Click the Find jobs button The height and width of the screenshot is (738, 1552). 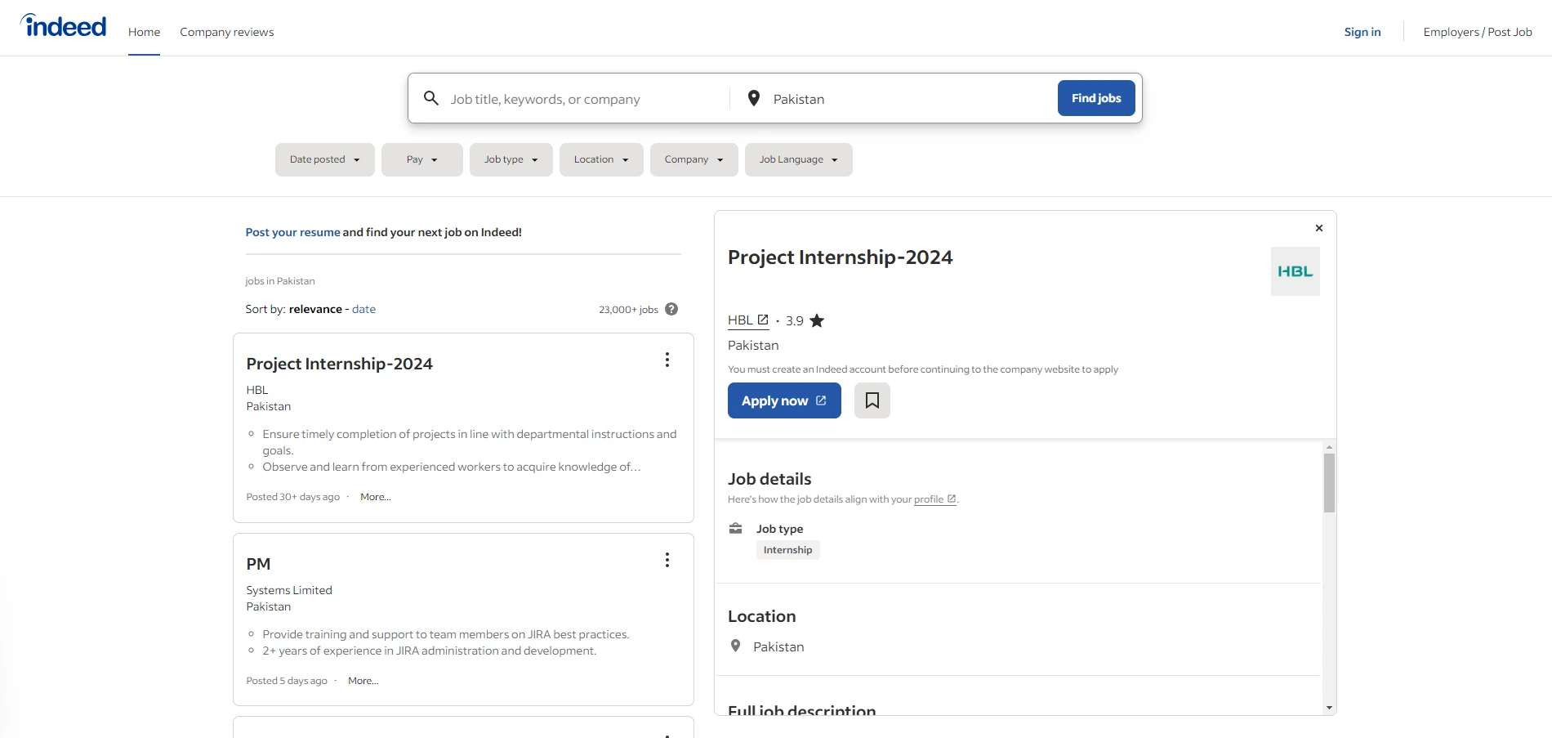point(1096,98)
